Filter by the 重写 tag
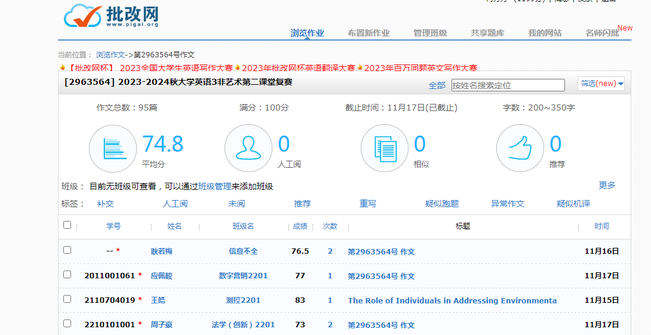 pyautogui.click(x=368, y=204)
